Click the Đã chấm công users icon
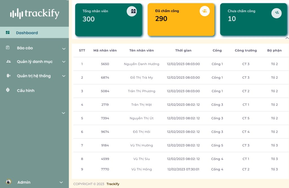The image size is (289, 188). coord(205,11)
